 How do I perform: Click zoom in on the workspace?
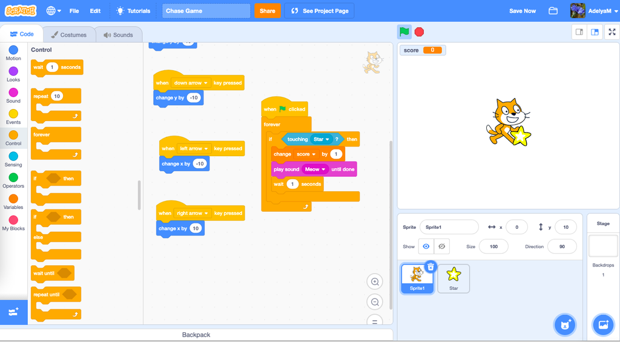pyautogui.click(x=374, y=282)
